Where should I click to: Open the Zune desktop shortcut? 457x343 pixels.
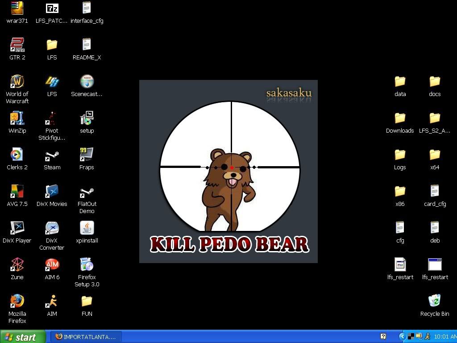pyautogui.click(x=17, y=265)
